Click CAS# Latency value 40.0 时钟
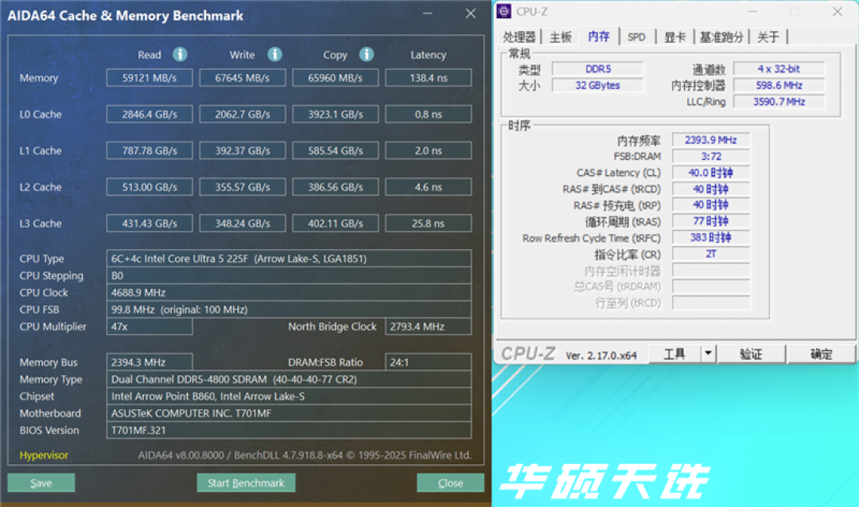The height and width of the screenshot is (507, 859). [710, 173]
